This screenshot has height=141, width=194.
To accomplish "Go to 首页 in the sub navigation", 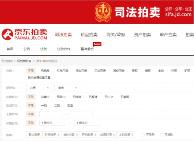I will point(10,49).
